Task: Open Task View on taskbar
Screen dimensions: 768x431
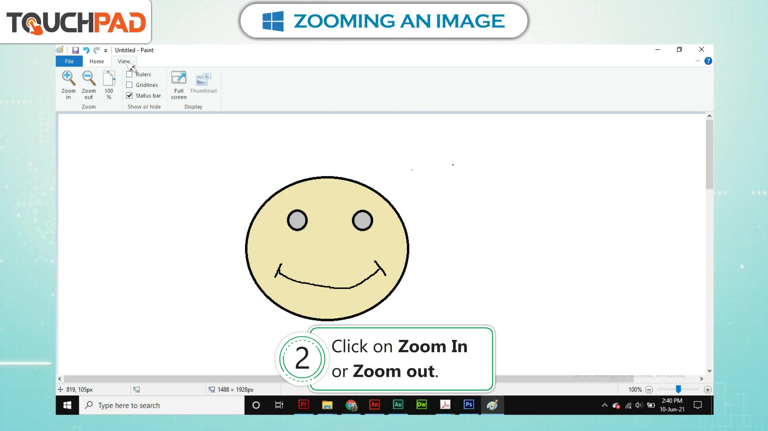Action: click(x=279, y=405)
